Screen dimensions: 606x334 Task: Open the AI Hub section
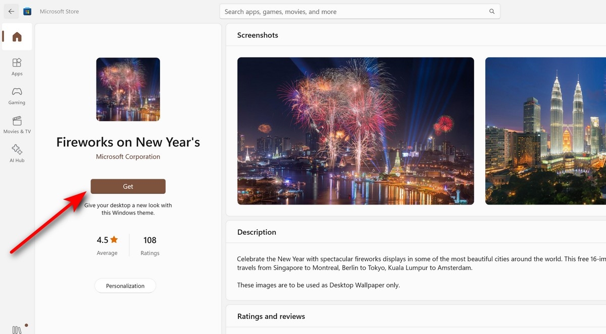coord(17,153)
